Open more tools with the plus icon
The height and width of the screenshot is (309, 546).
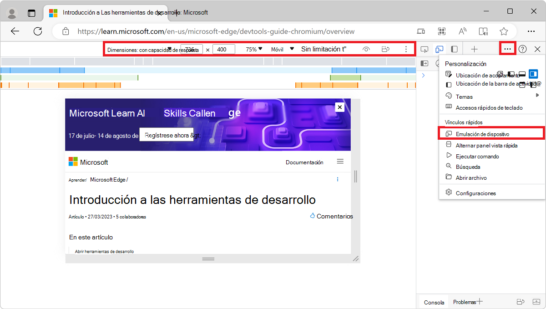[x=475, y=49]
